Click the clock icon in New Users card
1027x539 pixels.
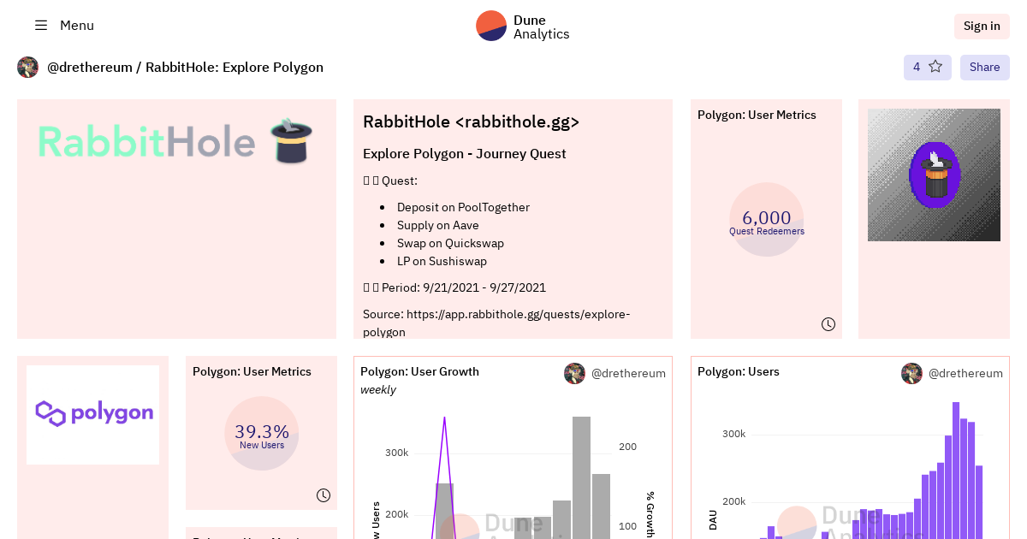[324, 495]
